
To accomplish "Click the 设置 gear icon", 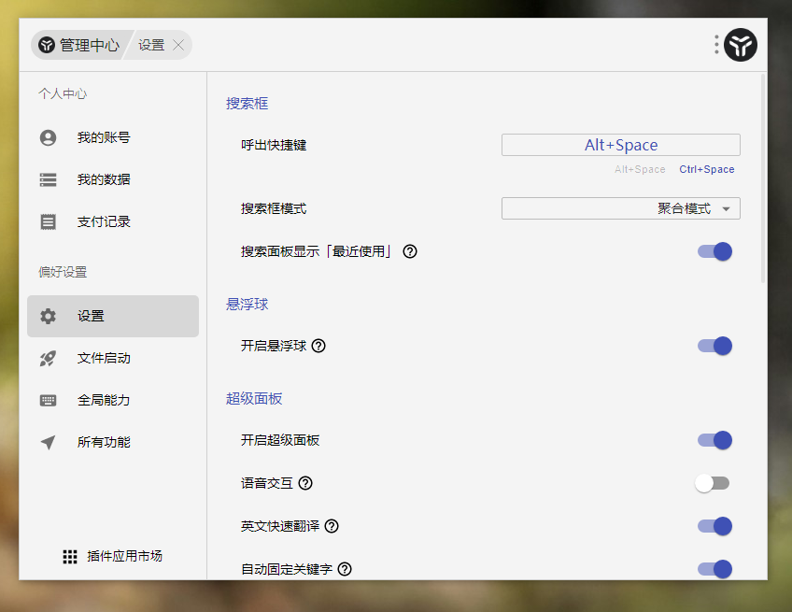I will (48, 316).
